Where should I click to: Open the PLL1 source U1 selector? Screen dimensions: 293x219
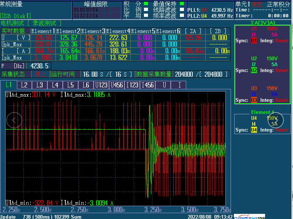tap(204, 10)
